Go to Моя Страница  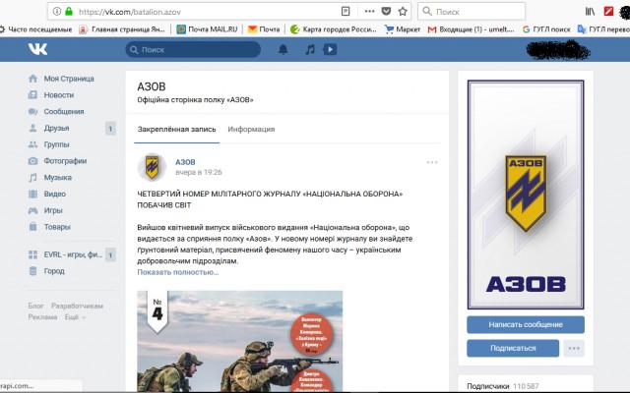(61, 79)
